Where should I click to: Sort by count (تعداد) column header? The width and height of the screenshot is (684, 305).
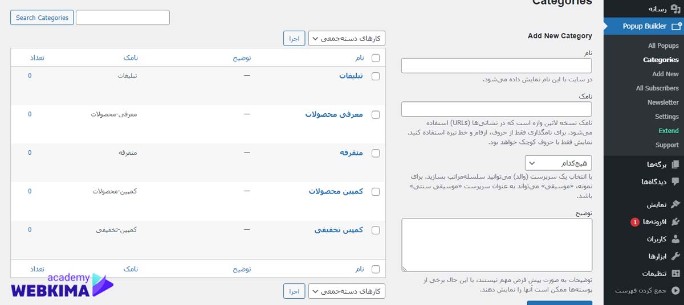coord(38,58)
